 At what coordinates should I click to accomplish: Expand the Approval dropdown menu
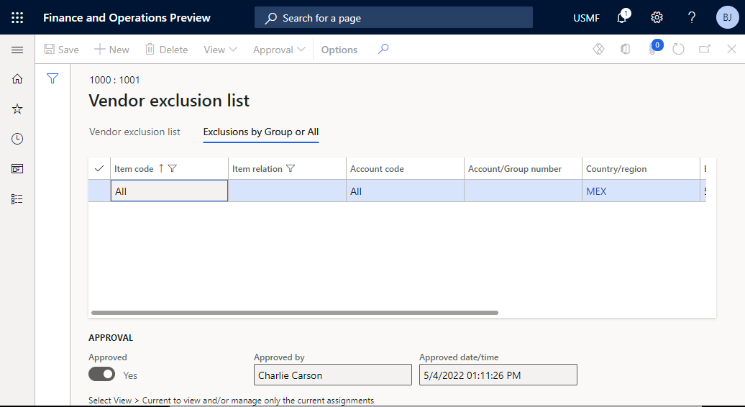(x=279, y=50)
